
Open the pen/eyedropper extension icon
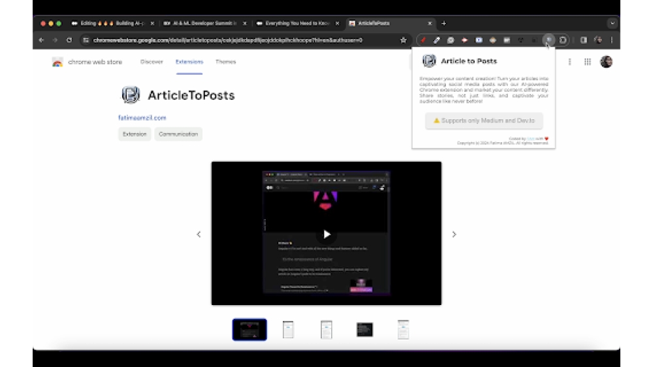coord(436,40)
